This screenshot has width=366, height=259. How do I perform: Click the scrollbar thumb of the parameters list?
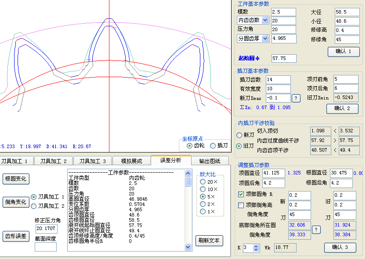point(188,182)
